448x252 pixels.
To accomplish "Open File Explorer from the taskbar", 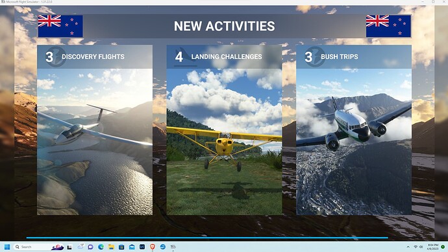I will click(111, 247).
